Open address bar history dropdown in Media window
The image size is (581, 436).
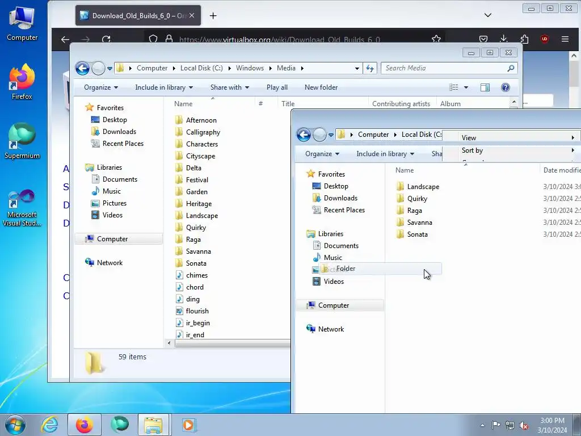(357, 68)
